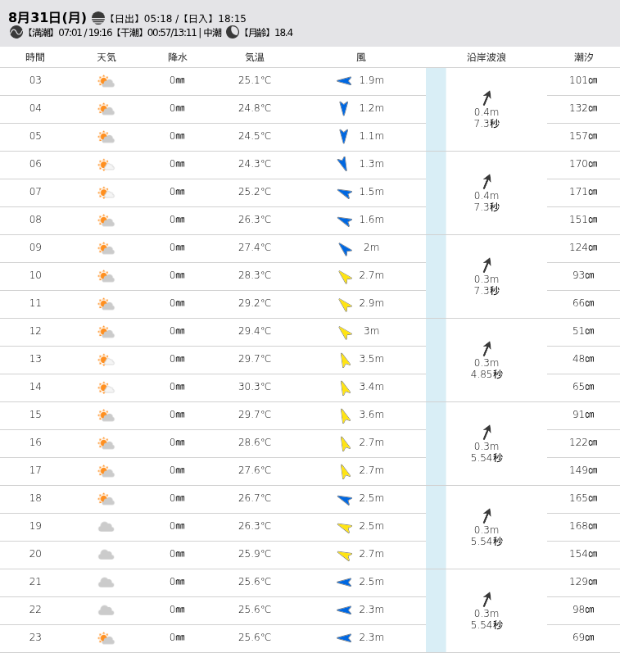
Task: Click tide level 69cm at hour 23
Action: coord(583,637)
